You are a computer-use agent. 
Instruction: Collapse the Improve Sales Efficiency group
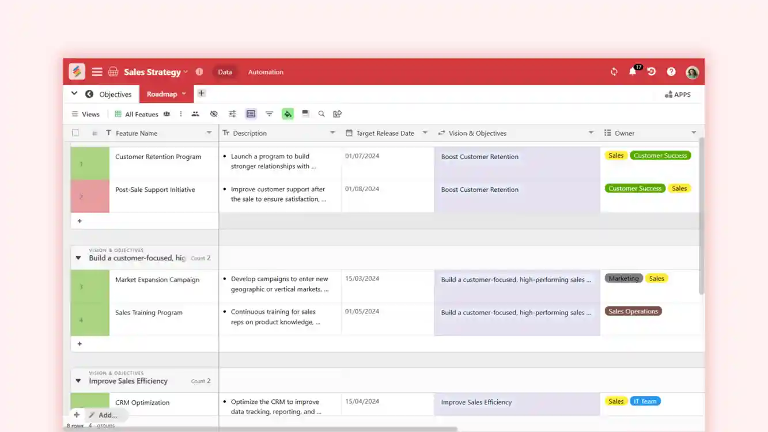[x=78, y=380]
